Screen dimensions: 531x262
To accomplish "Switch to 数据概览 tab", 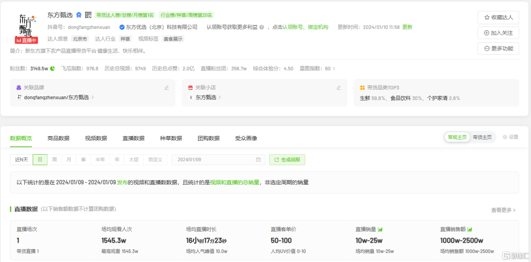I will pos(21,138).
